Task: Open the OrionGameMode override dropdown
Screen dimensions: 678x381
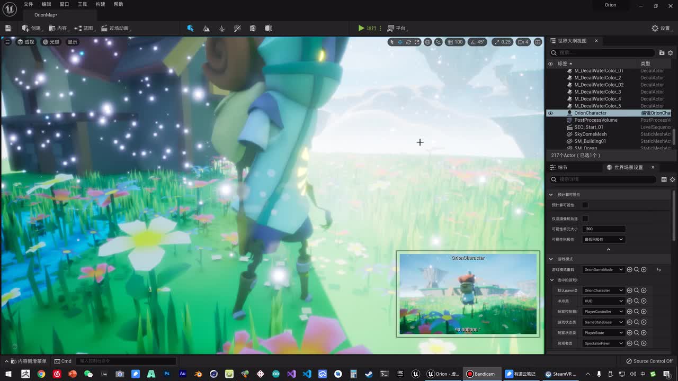Action: click(604, 270)
